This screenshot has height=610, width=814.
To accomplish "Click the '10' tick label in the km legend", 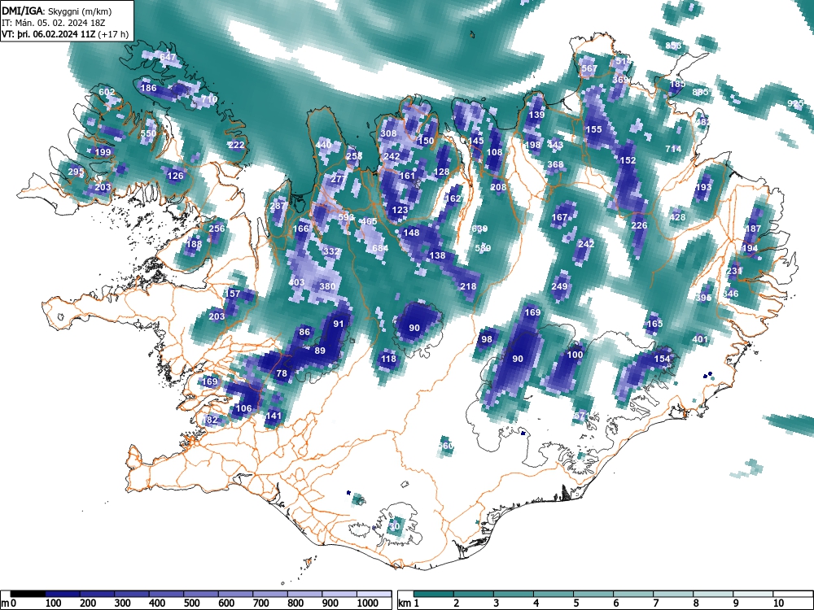I will click(x=778, y=603).
